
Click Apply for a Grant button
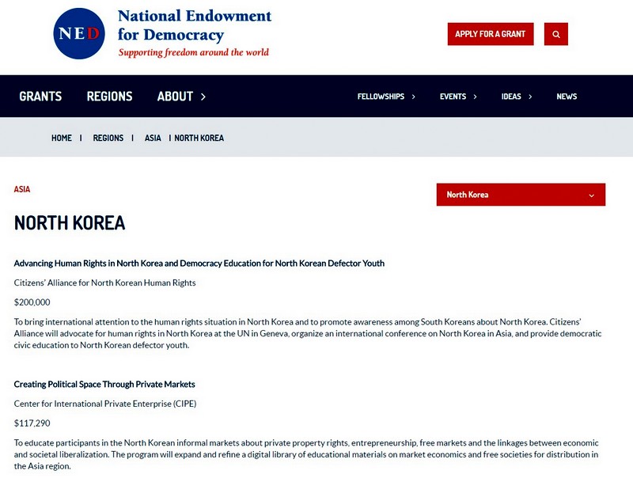(491, 34)
